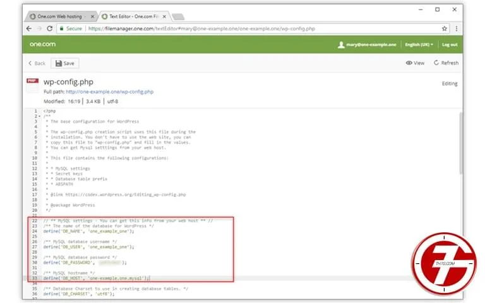
Task: Click on line 36 define DB_CHARSET
Action: [79, 294]
